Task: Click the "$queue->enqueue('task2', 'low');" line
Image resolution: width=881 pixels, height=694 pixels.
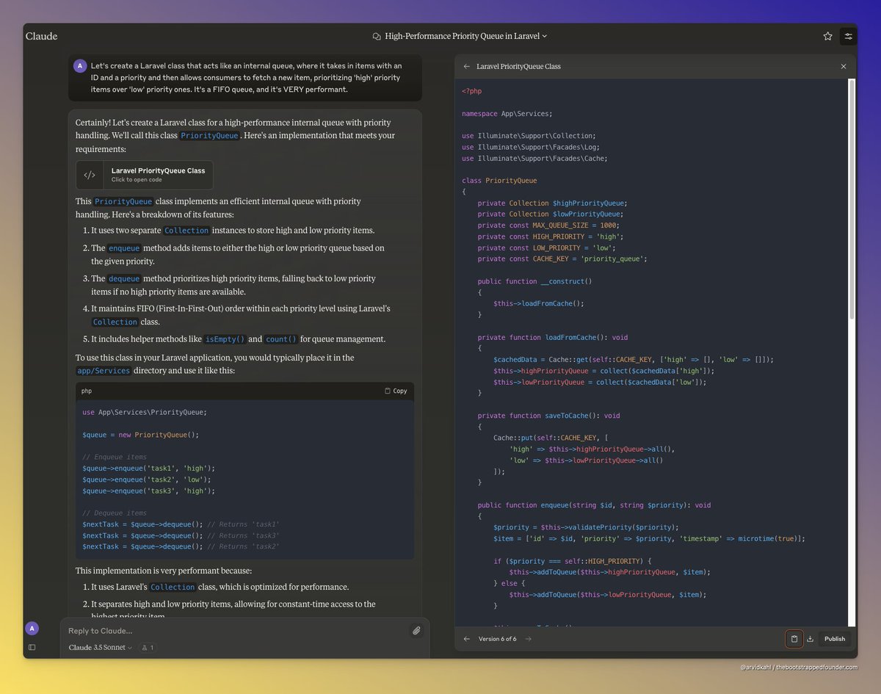Action: (x=147, y=480)
